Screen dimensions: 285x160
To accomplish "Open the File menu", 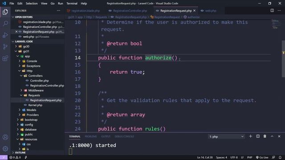I will point(12,4).
